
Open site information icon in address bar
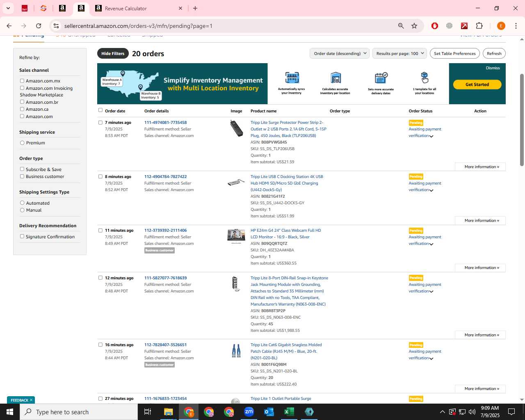(x=57, y=26)
